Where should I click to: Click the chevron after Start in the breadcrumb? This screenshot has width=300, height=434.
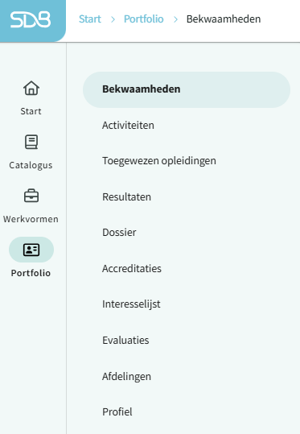tap(113, 19)
